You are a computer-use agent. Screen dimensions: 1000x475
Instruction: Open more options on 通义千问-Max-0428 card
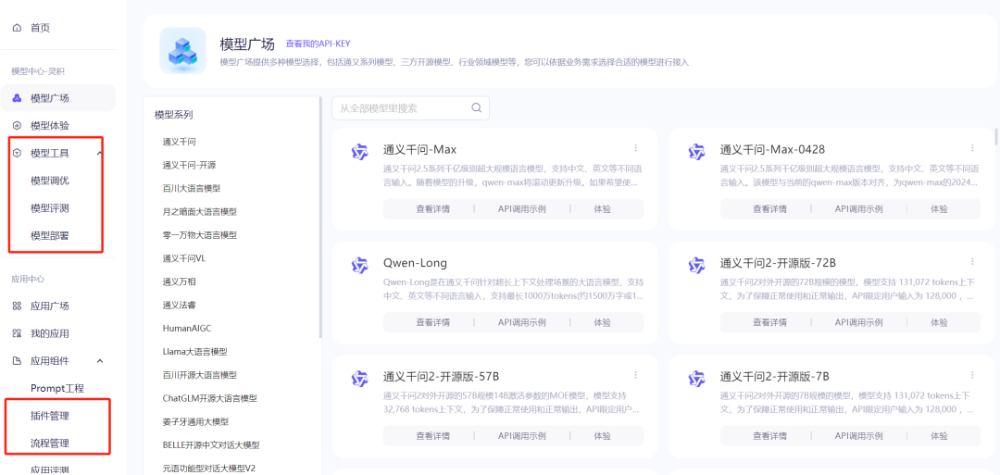pos(972,148)
